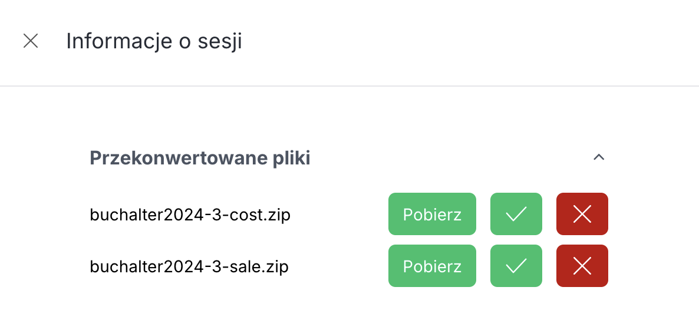Viewport: 699px width, 310px height.
Task: Hit the red cross button beside the cost zip
Action: pyautogui.click(x=582, y=214)
